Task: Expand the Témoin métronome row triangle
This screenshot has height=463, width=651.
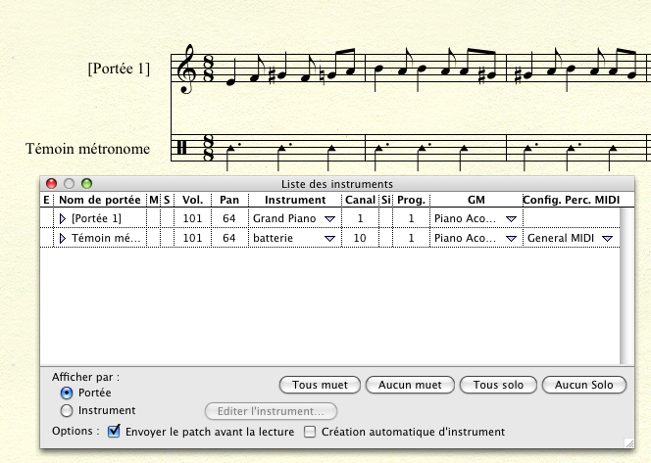Action: [64, 238]
